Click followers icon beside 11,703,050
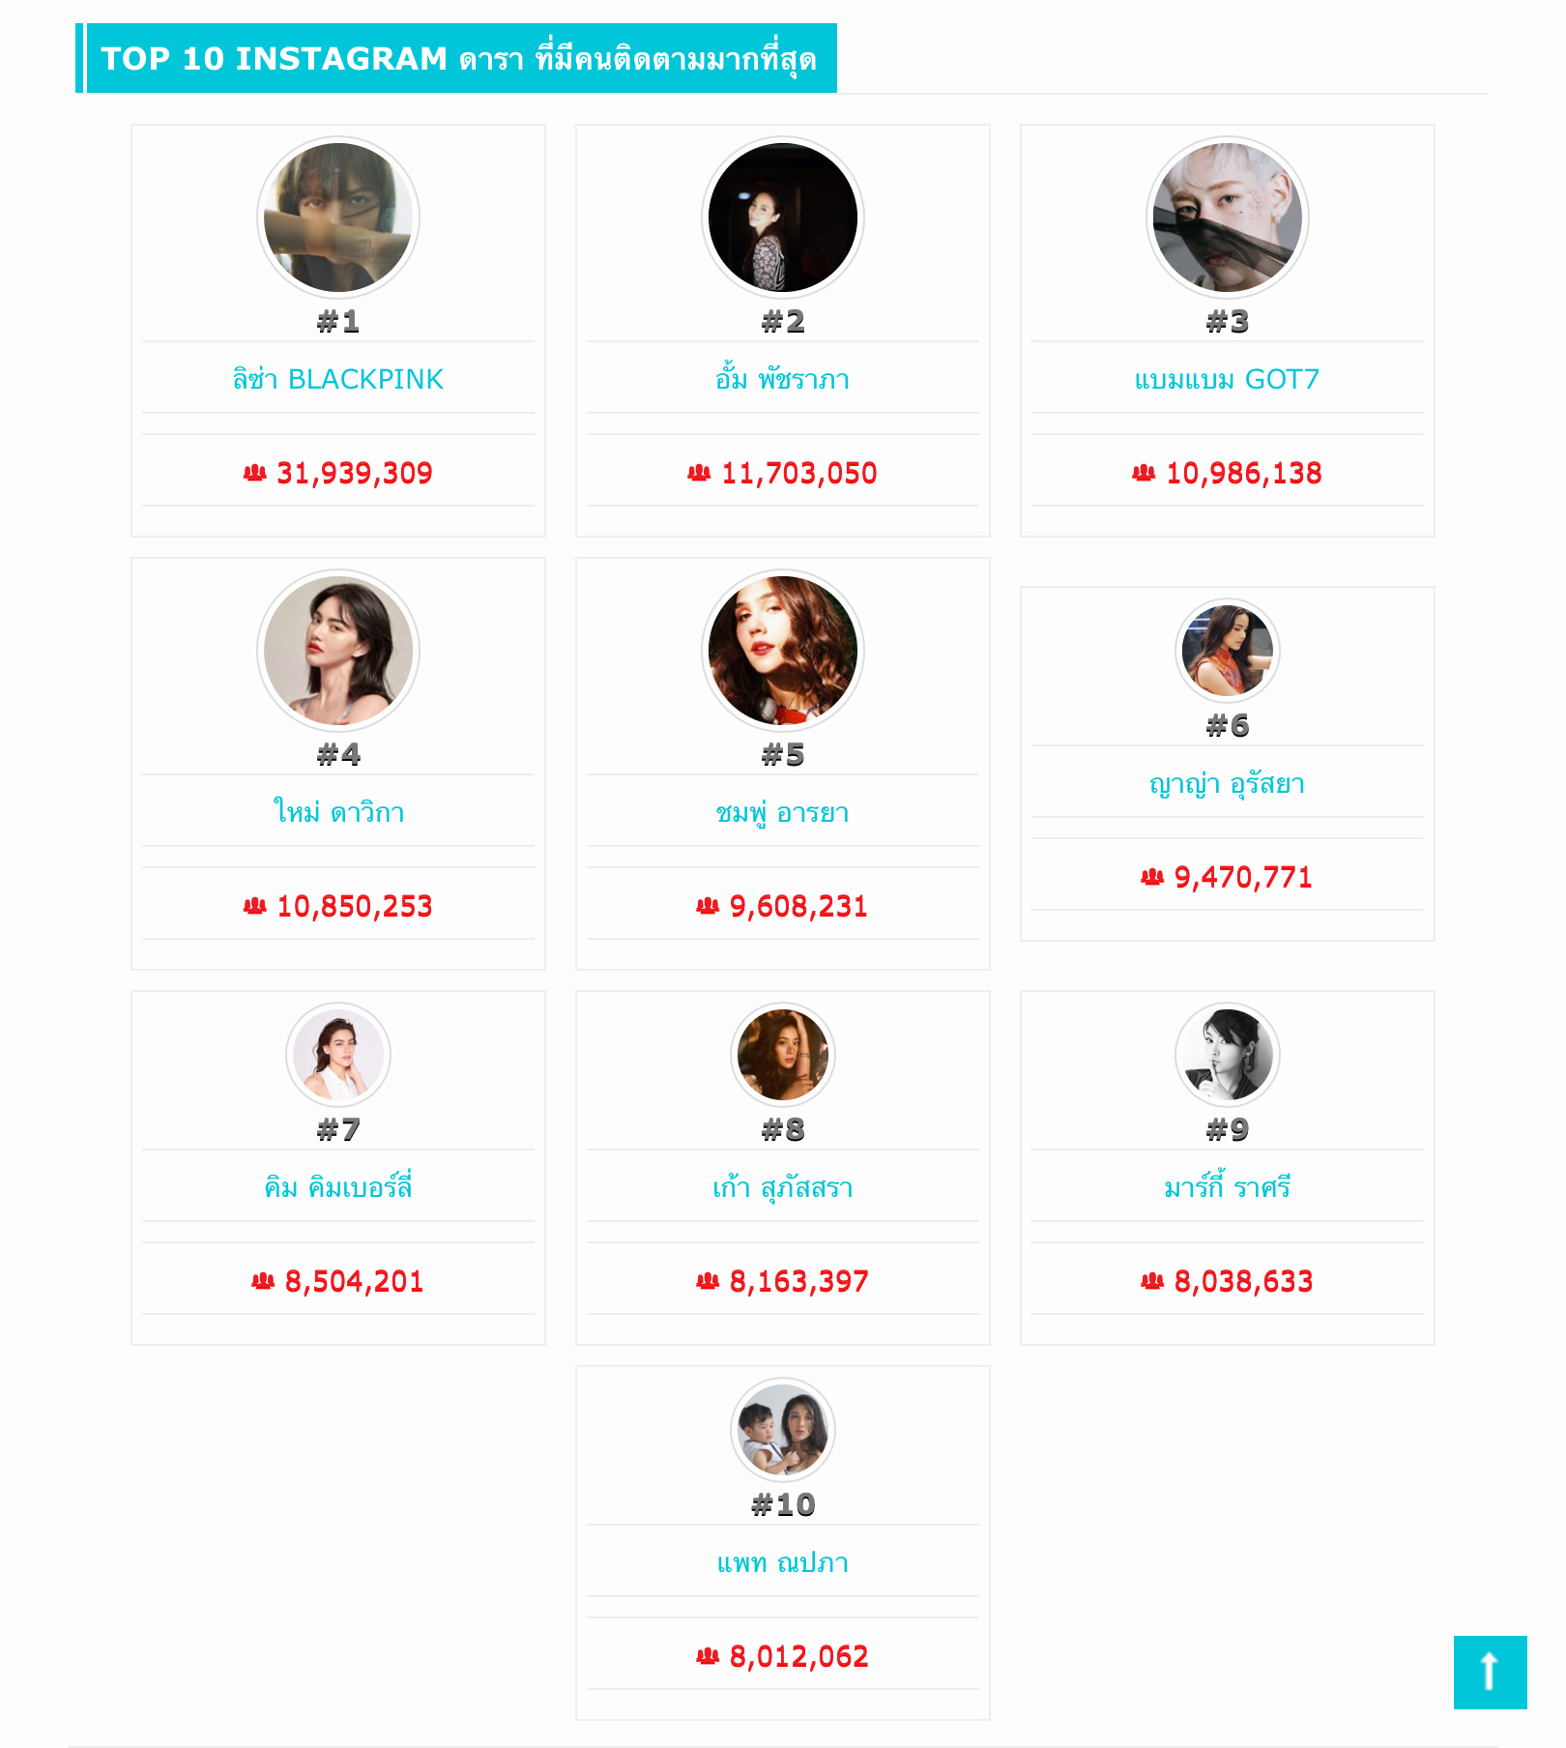Image resolution: width=1566 pixels, height=1748 pixels. 699,473
